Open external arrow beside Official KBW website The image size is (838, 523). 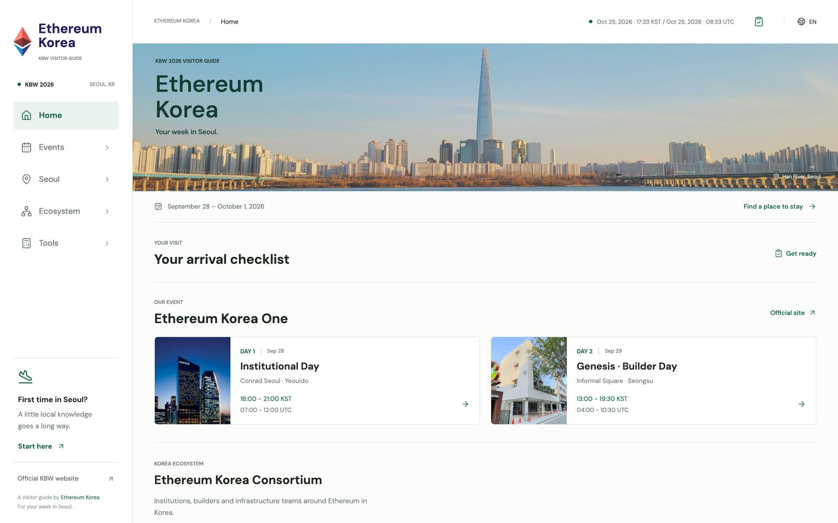pos(111,479)
